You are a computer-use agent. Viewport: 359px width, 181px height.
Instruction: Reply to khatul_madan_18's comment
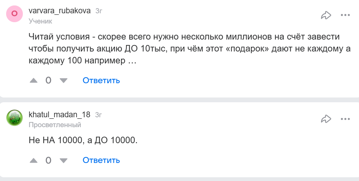101,160
